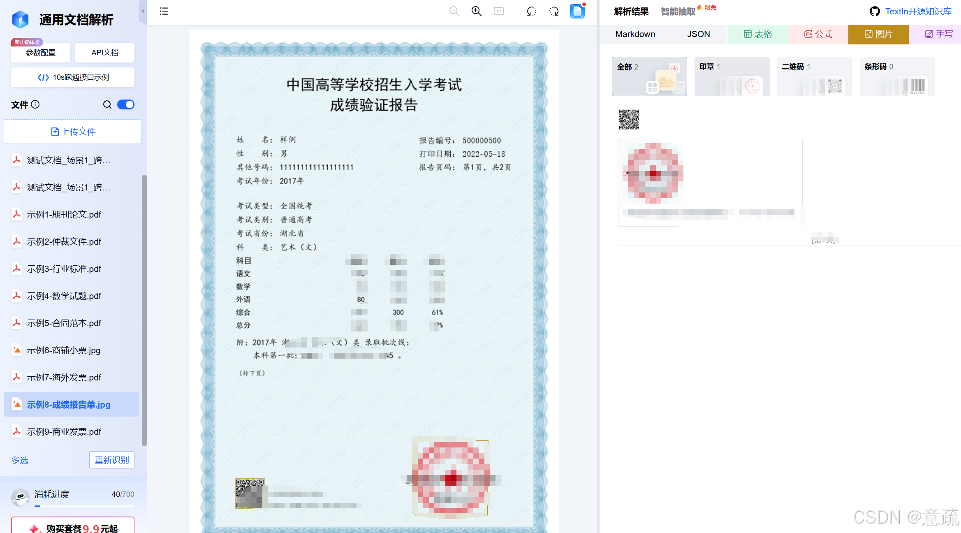Open the outline list icon
The height and width of the screenshot is (533, 961).
coord(164,11)
